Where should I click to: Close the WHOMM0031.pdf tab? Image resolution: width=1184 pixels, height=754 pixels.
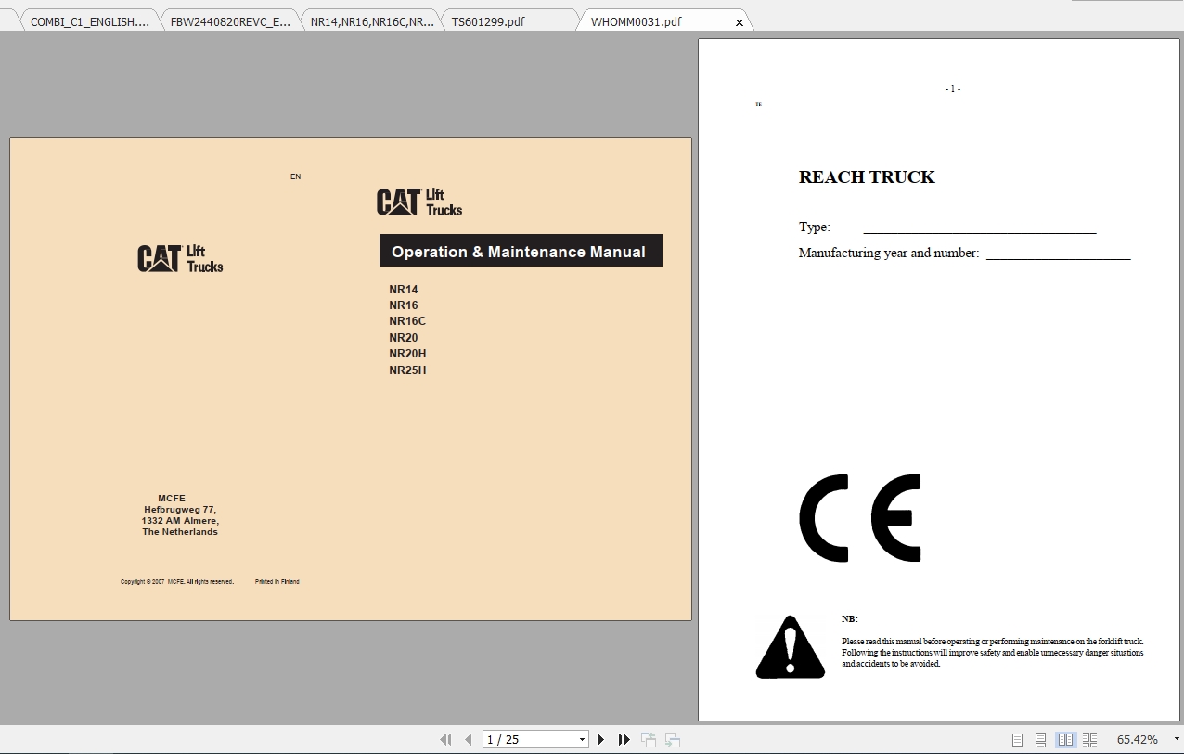[x=740, y=22]
